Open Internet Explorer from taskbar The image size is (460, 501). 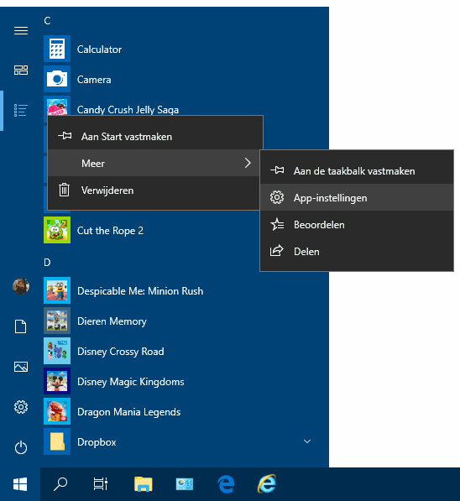[x=267, y=484]
